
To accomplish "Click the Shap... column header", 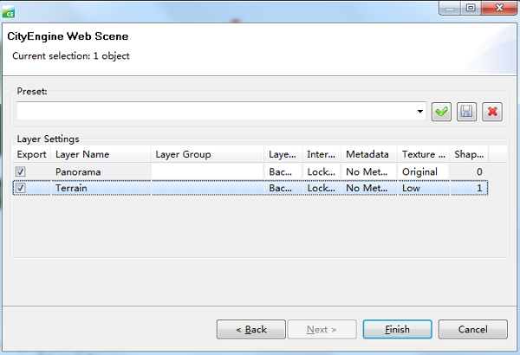I will pos(469,154).
